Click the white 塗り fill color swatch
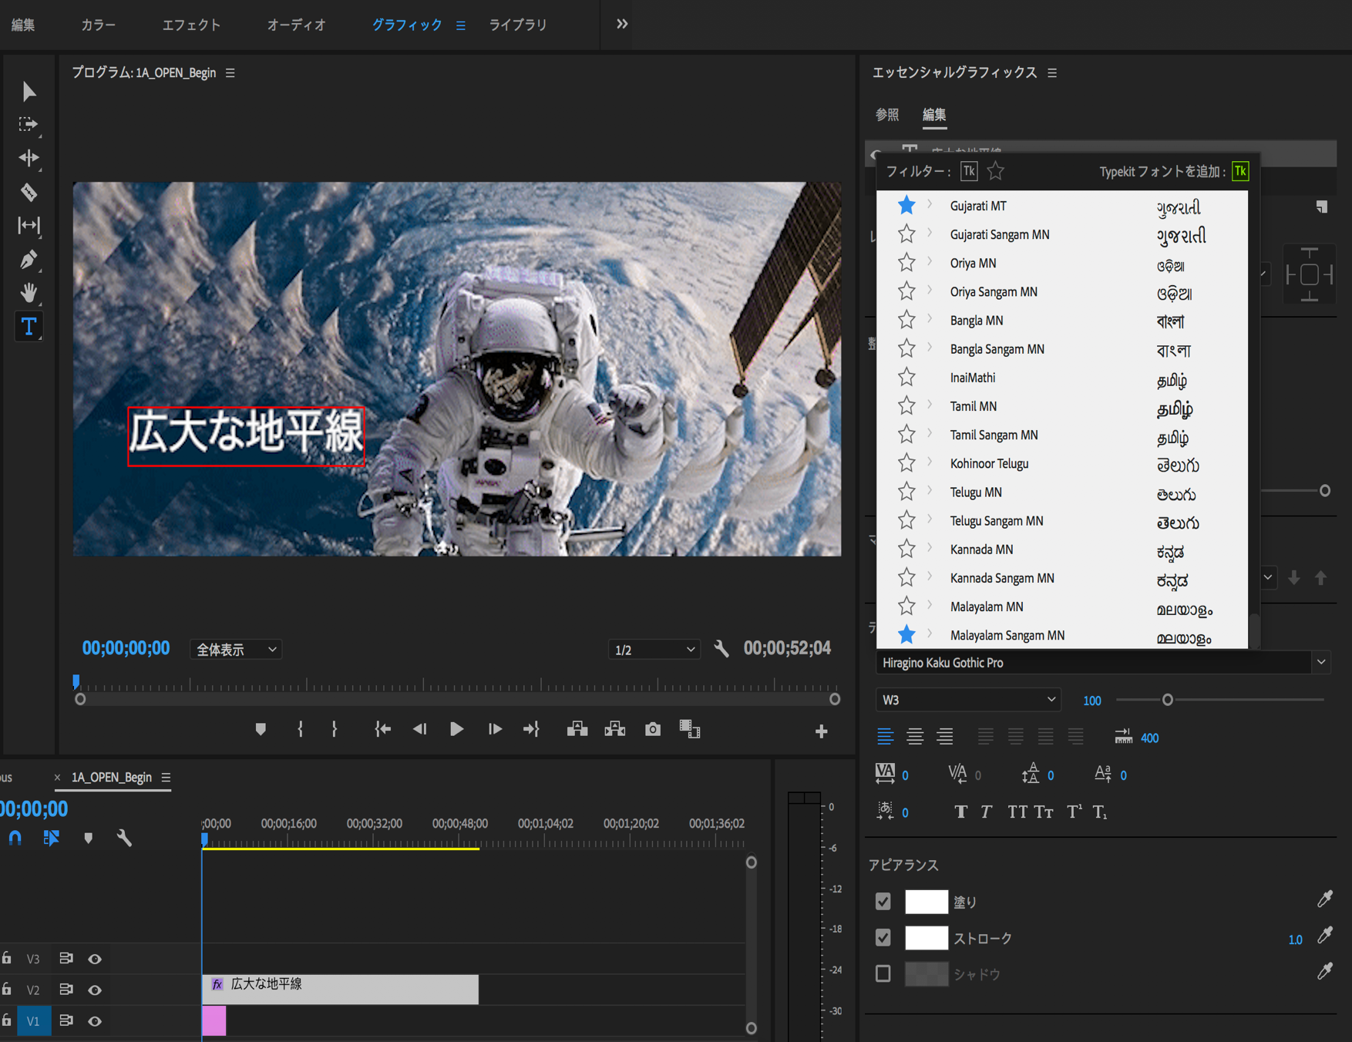The width and height of the screenshot is (1352, 1042). [x=926, y=901]
